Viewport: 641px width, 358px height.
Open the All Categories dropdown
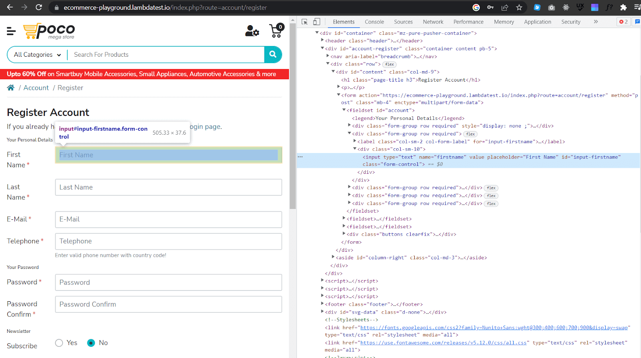pos(37,55)
